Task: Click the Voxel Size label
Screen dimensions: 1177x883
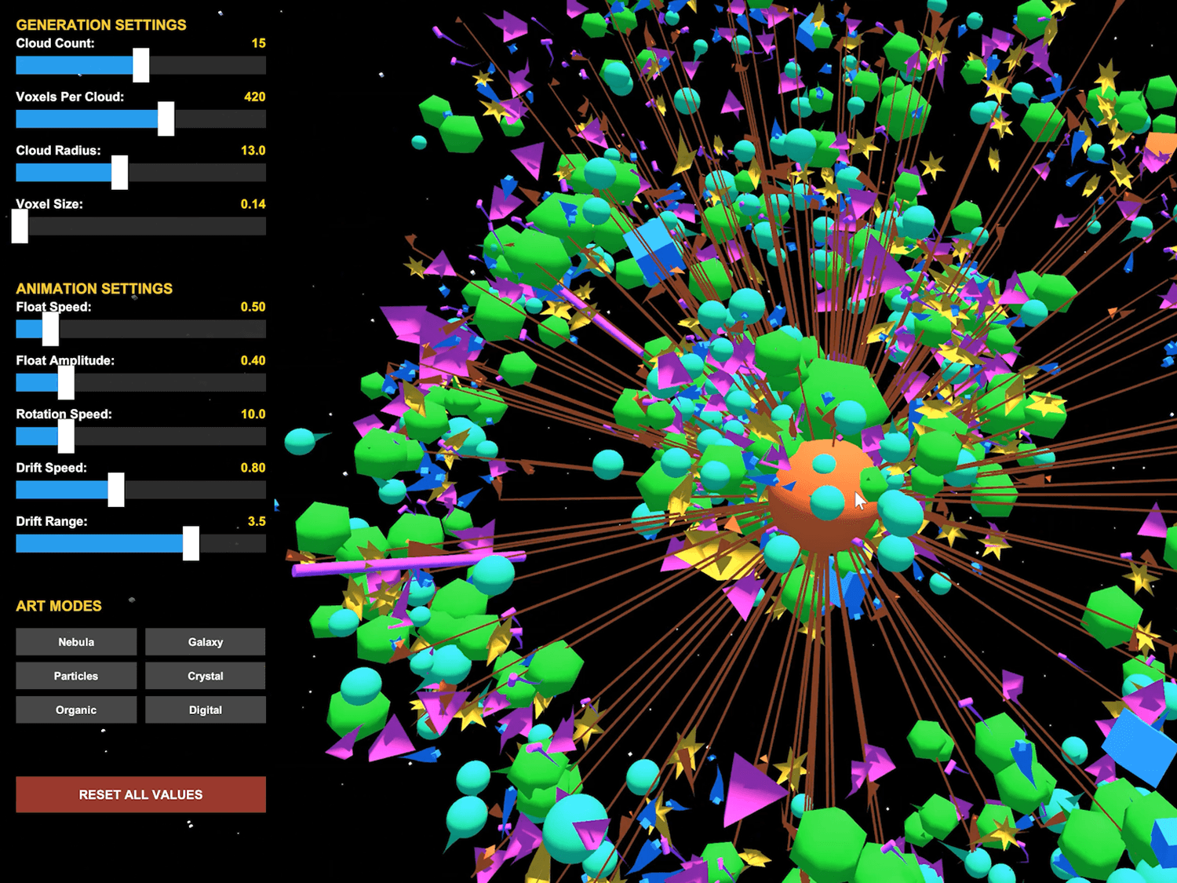Action: 49,204
